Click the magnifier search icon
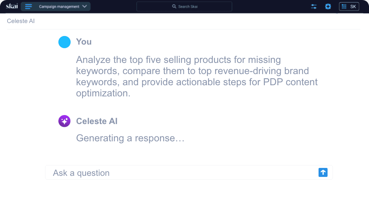This screenshot has width=369, height=201. coord(174,6)
